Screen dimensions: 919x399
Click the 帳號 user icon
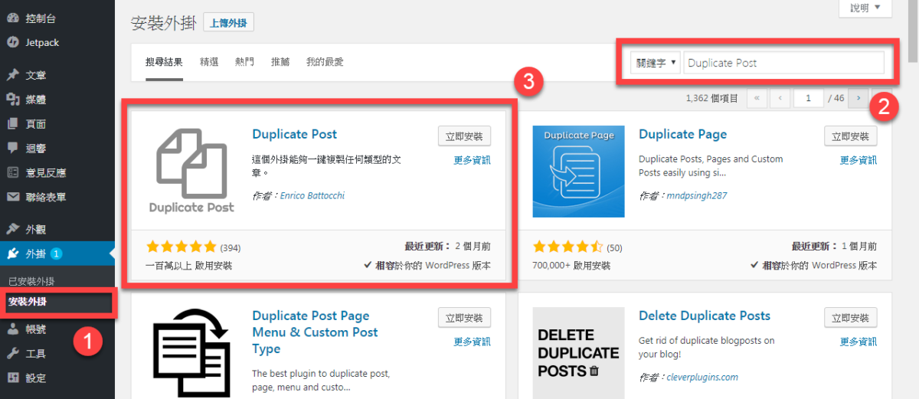click(x=13, y=329)
